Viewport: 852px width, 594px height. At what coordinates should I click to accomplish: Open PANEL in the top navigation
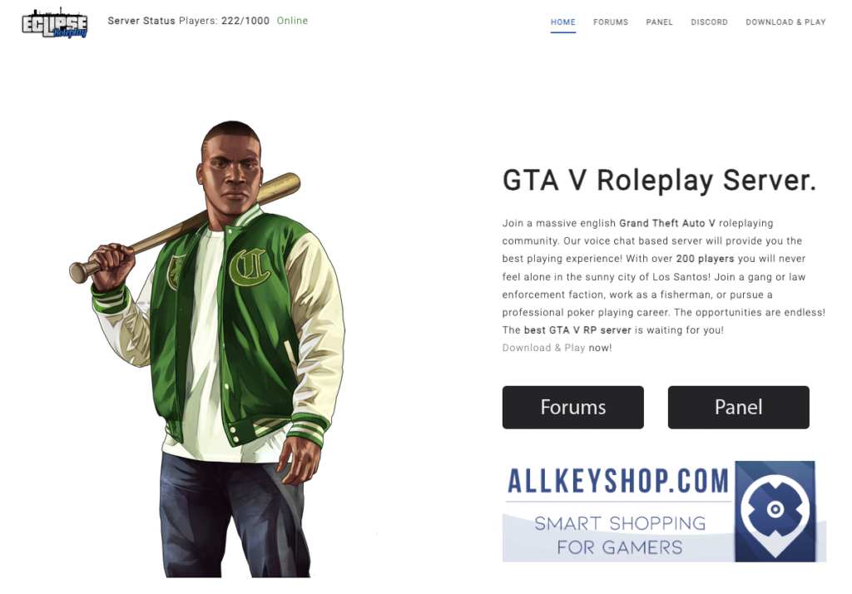pos(659,22)
